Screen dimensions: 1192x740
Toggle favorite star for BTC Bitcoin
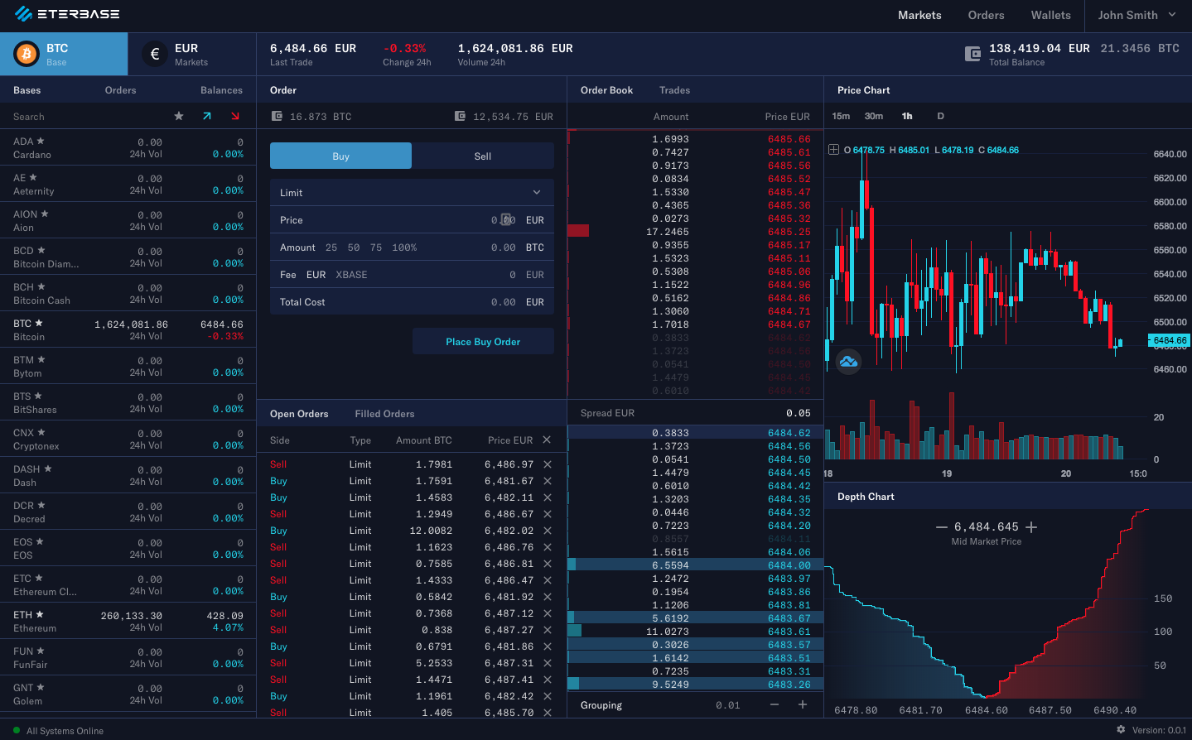point(39,323)
